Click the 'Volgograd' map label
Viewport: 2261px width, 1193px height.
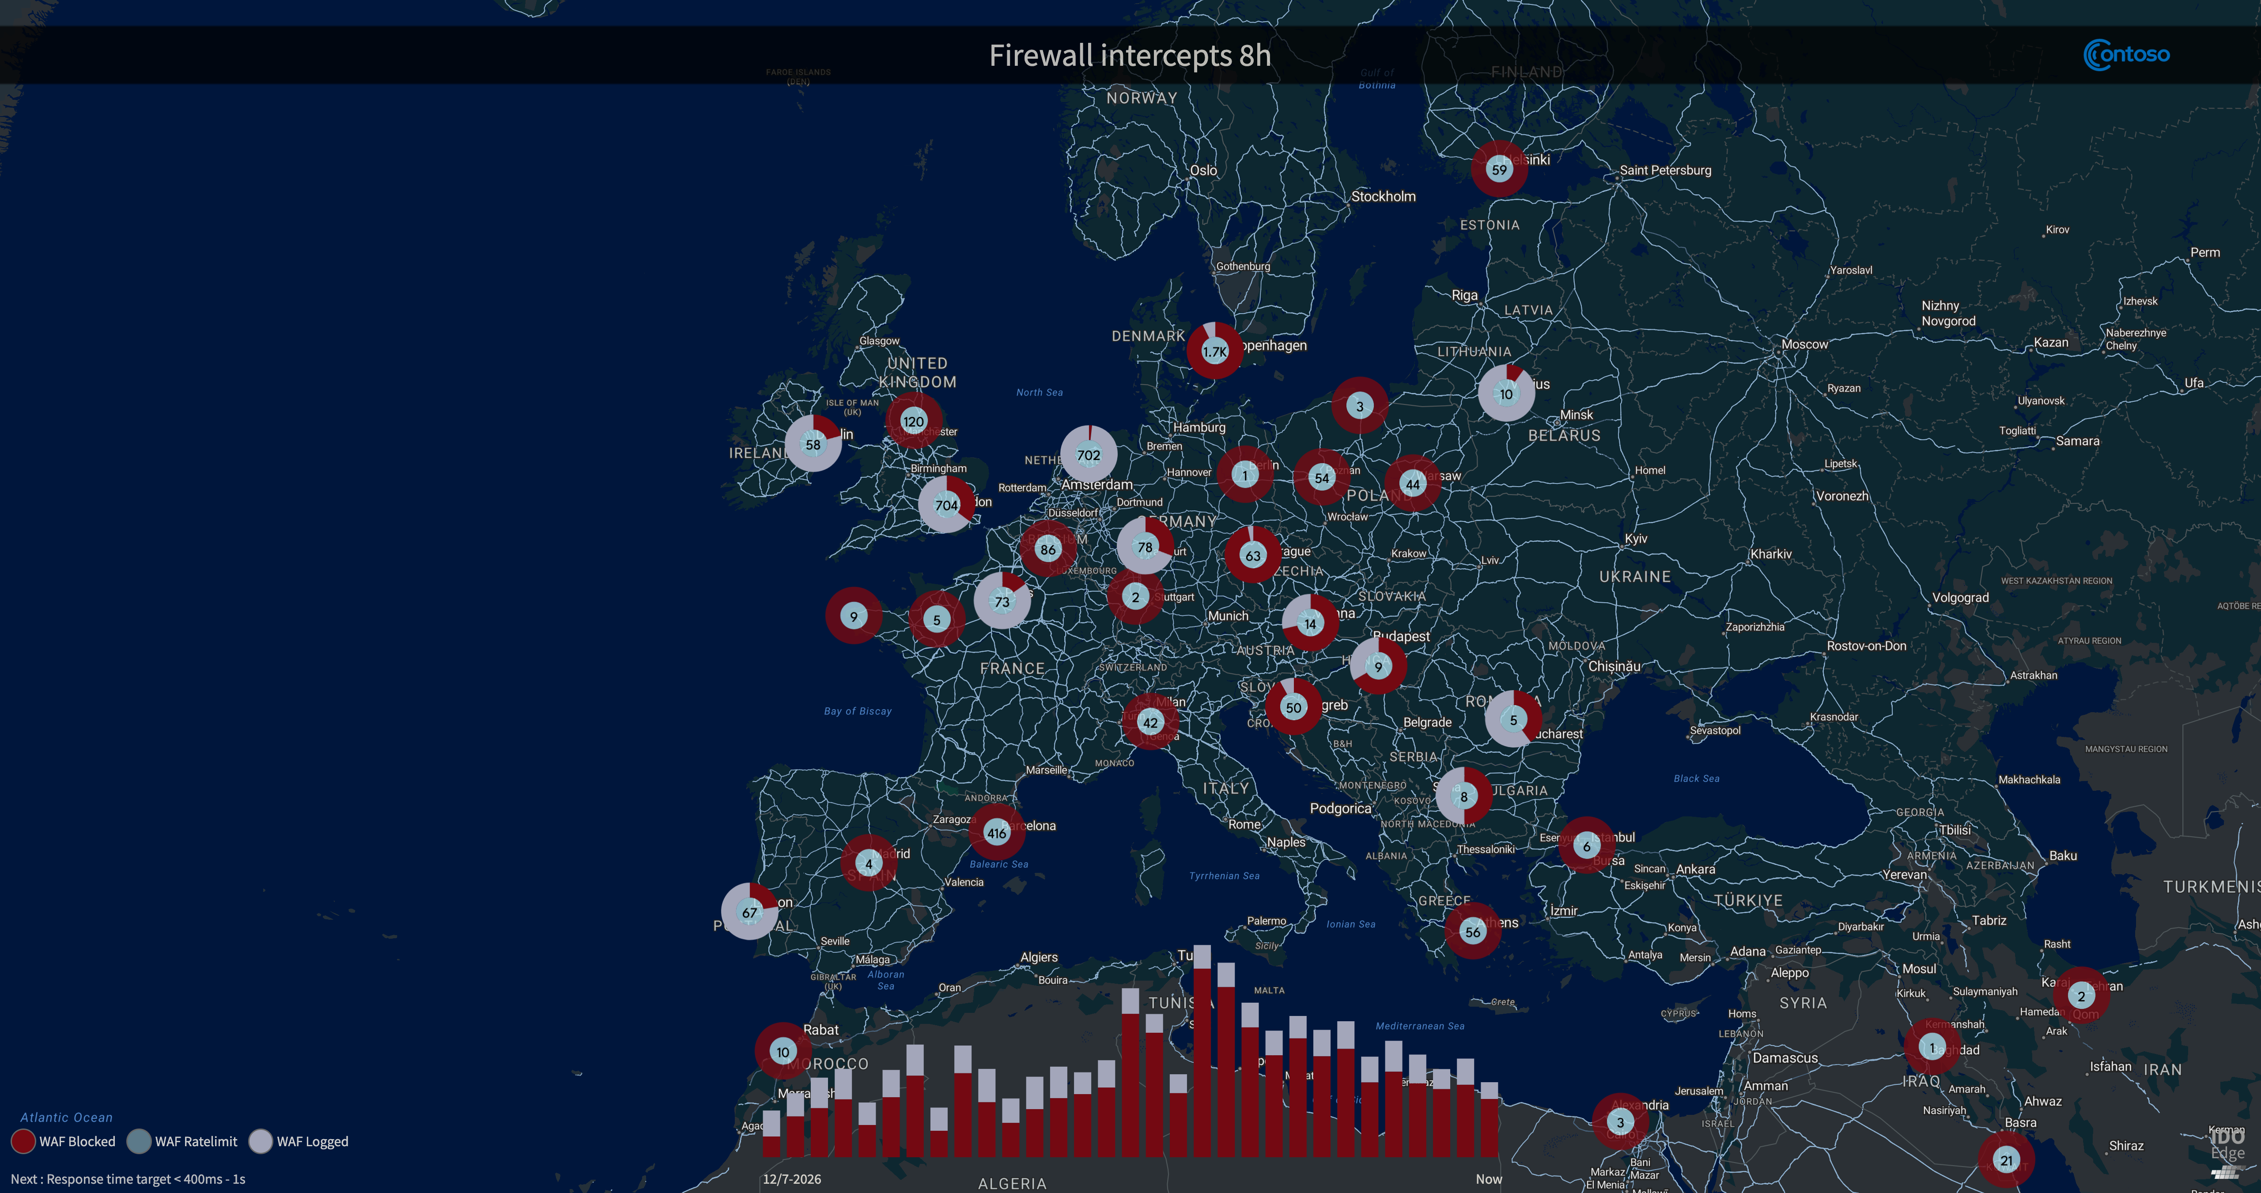pos(1961,598)
